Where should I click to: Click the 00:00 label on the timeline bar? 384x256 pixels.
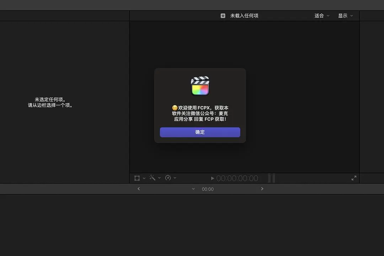[207, 189]
